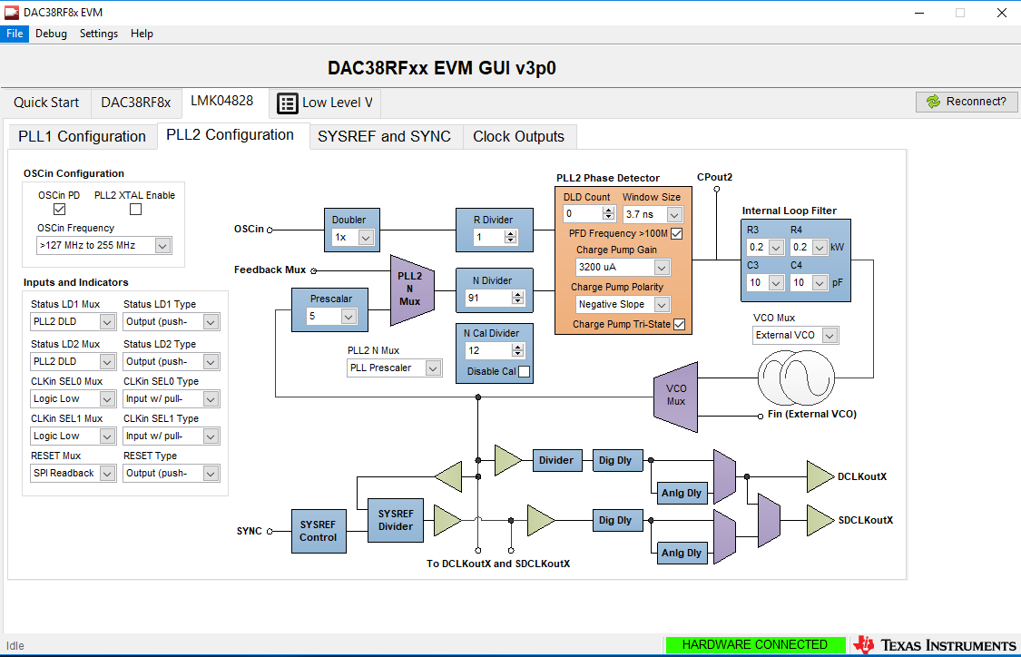Open the Status LD1 Type dropdown
Image resolution: width=1021 pixels, height=657 pixels.
(211, 321)
